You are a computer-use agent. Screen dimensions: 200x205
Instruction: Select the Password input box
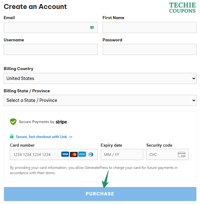point(149,49)
